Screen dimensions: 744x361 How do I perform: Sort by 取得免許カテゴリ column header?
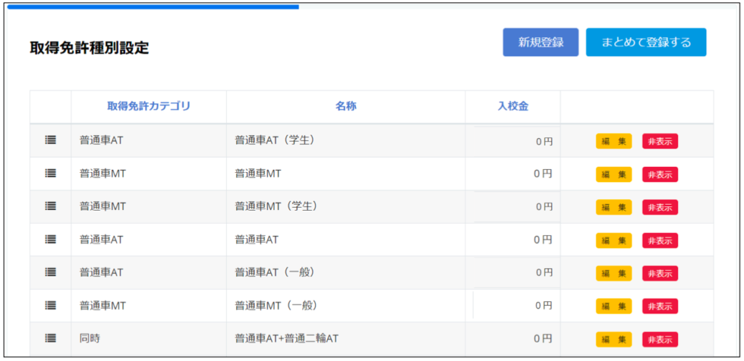point(148,107)
